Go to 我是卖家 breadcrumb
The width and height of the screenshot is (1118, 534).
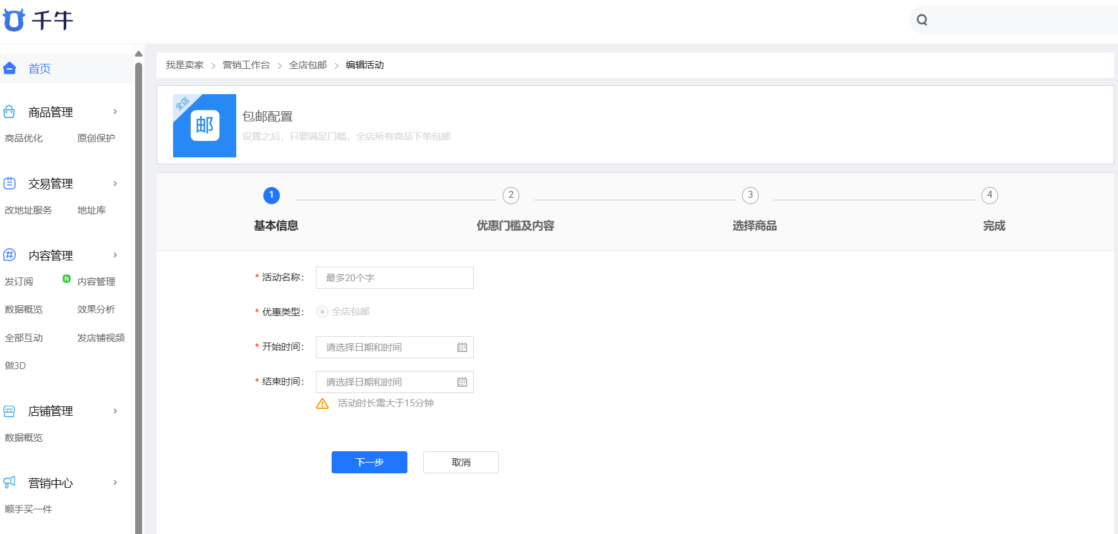(x=184, y=65)
